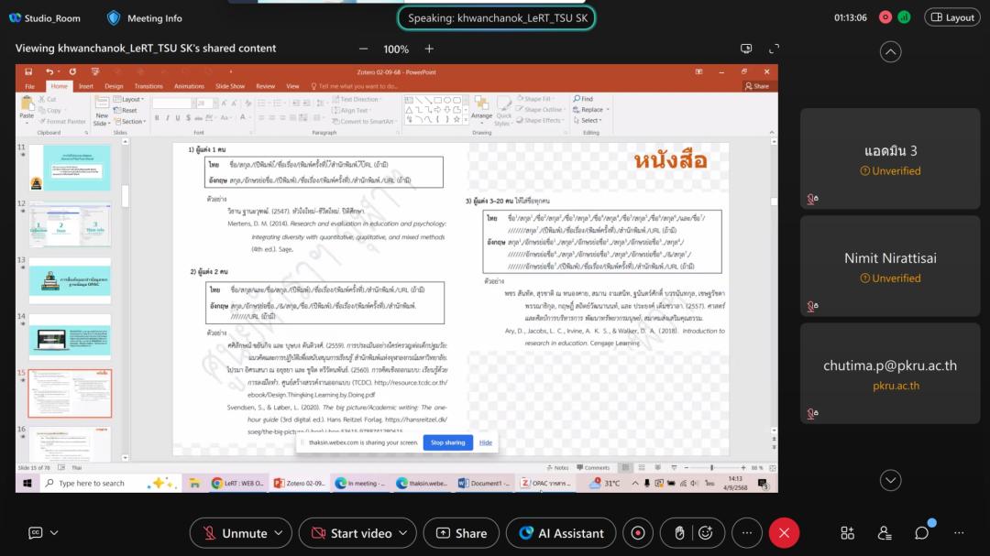
Task: Open AI Assistant
Action: point(561,533)
